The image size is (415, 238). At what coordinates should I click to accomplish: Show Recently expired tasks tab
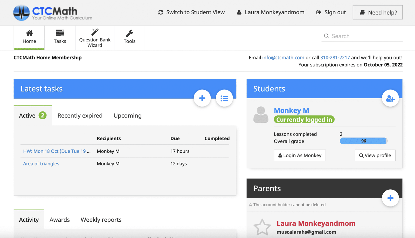[x=80, y=116]
